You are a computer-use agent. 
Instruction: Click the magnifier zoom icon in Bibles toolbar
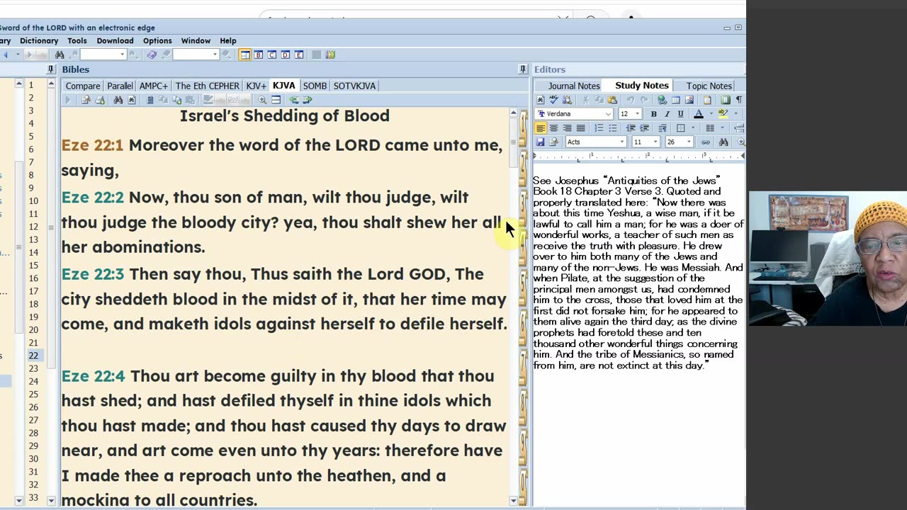click(x=262, y=100)
